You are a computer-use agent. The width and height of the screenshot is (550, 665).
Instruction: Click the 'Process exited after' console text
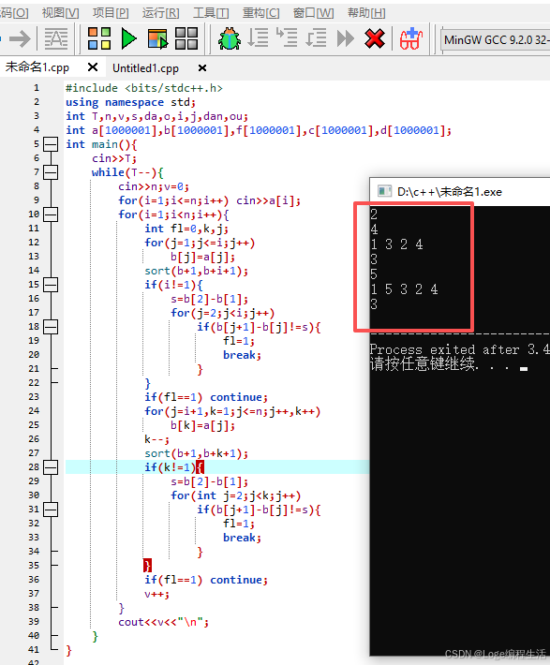[x=444, y=349]
